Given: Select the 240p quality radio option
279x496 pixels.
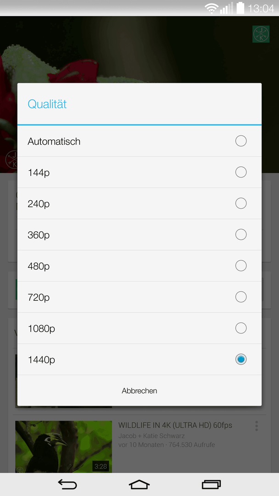Looking at the screenshot, I should (241, 203).
